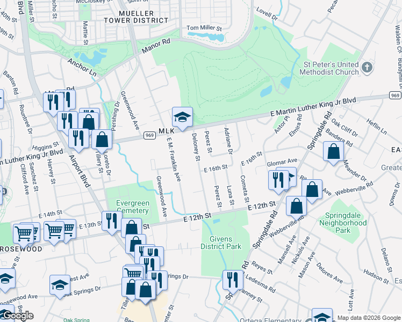402x322 pixels.
Task: Click the Mueller Tower District label
Action: click(136, 17)
